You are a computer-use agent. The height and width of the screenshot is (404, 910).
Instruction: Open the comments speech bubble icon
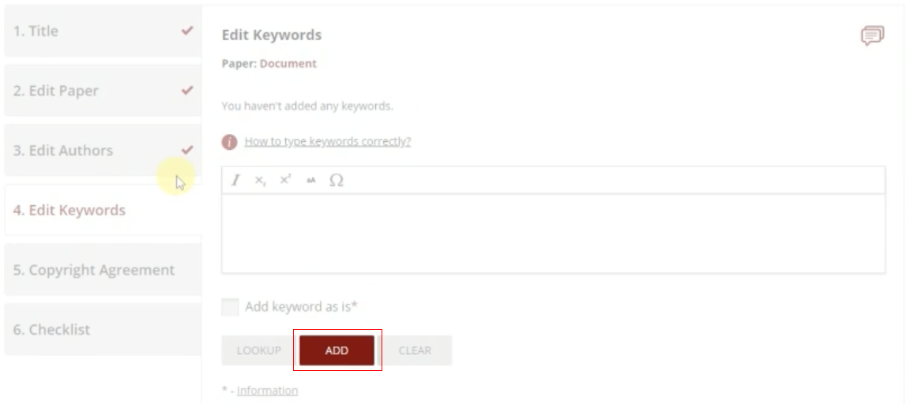coord(872,36)
